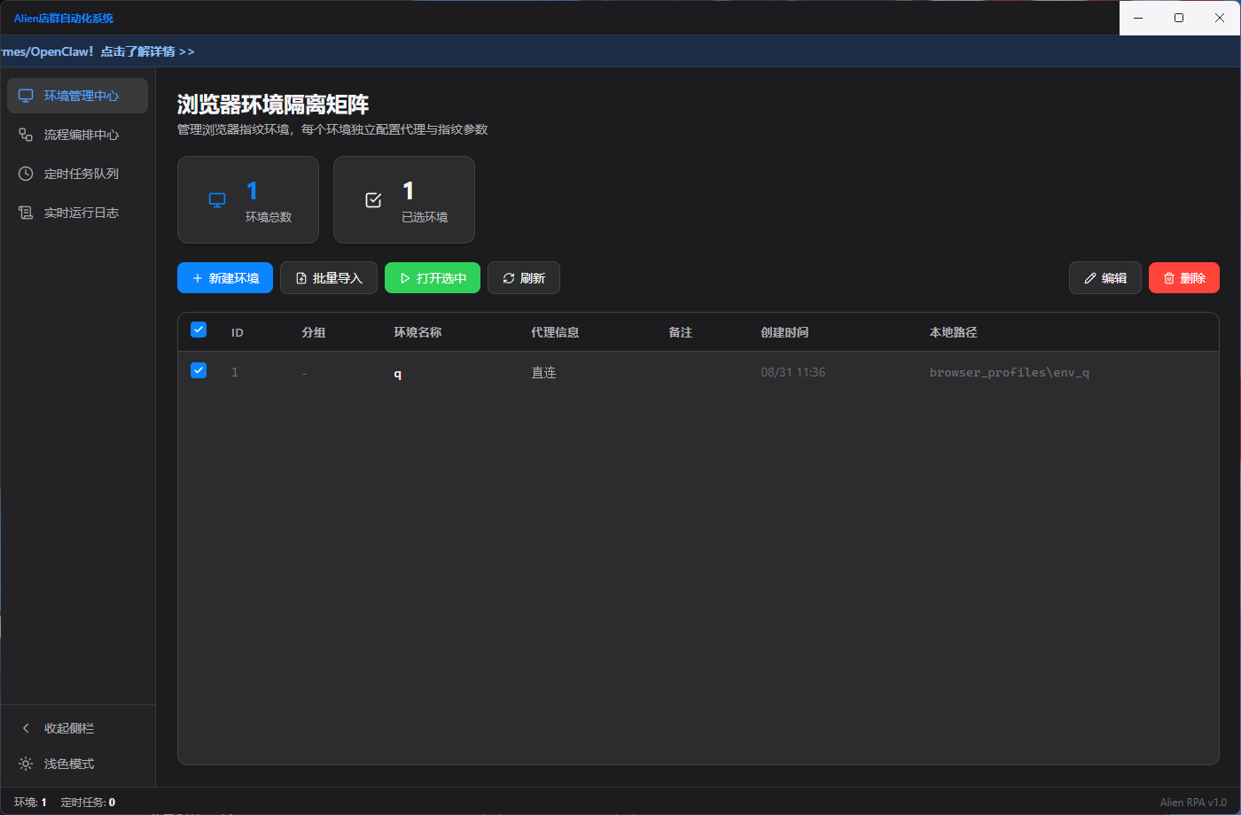Click the browser_profiles\env_q path cell
The image size is (1241, 815).
pos(1010,373)
